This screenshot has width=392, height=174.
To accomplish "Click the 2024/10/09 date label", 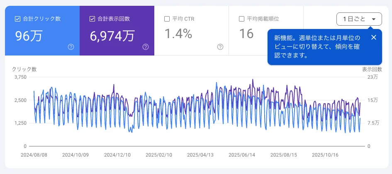I will (75, 155).
